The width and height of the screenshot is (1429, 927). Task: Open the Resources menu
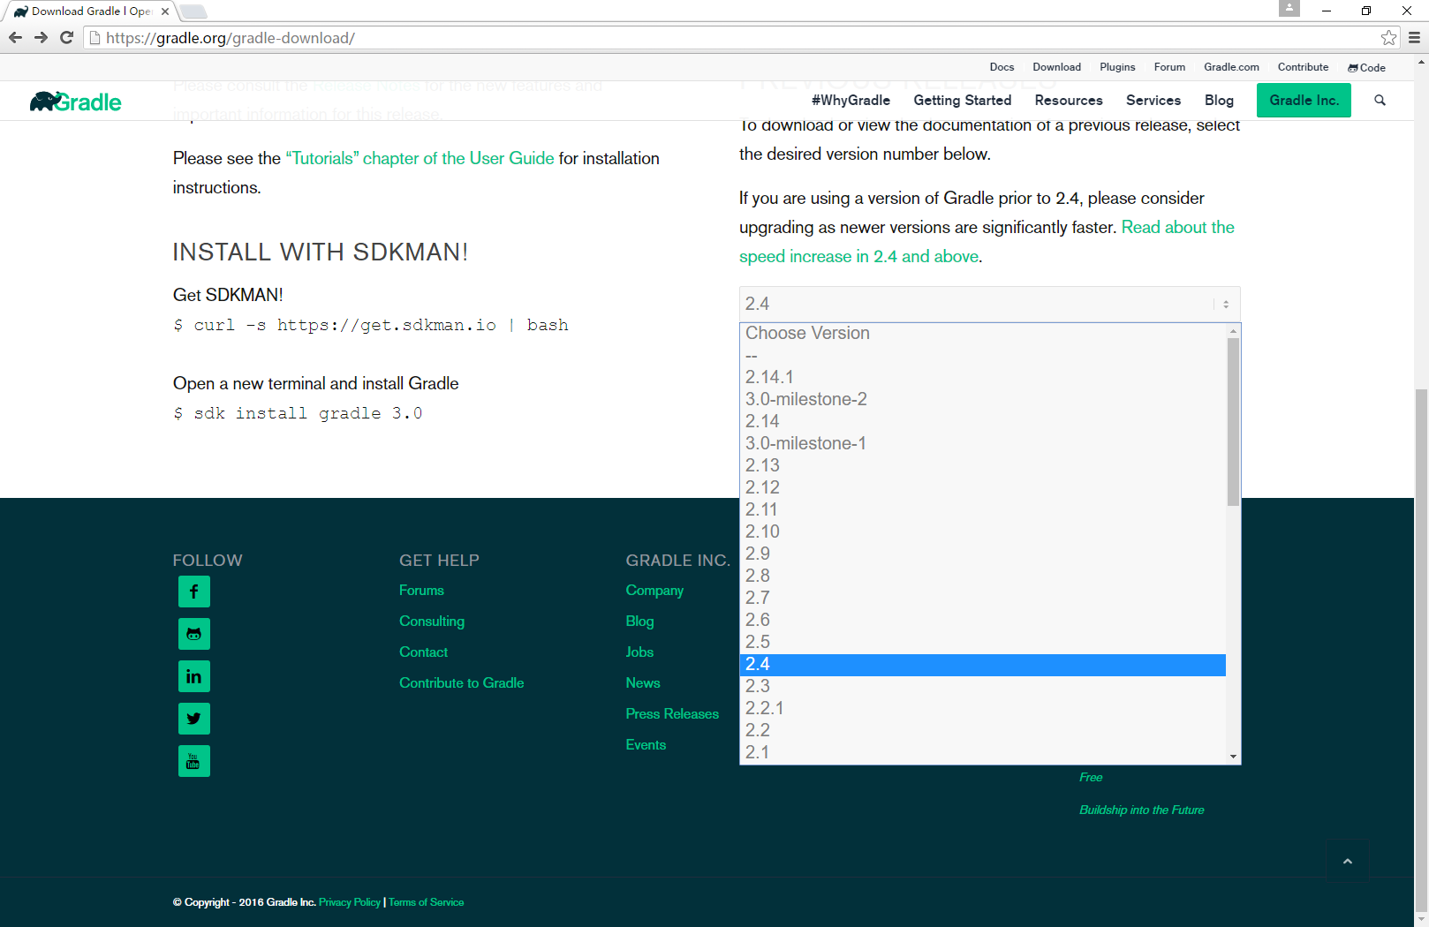[1069, 101]
